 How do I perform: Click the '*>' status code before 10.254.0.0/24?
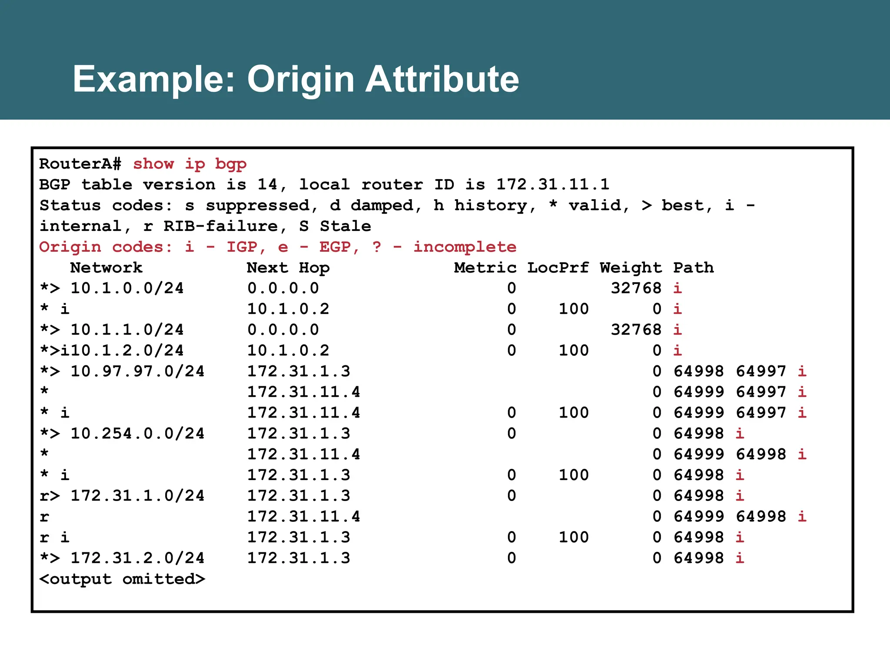[50, 434]
